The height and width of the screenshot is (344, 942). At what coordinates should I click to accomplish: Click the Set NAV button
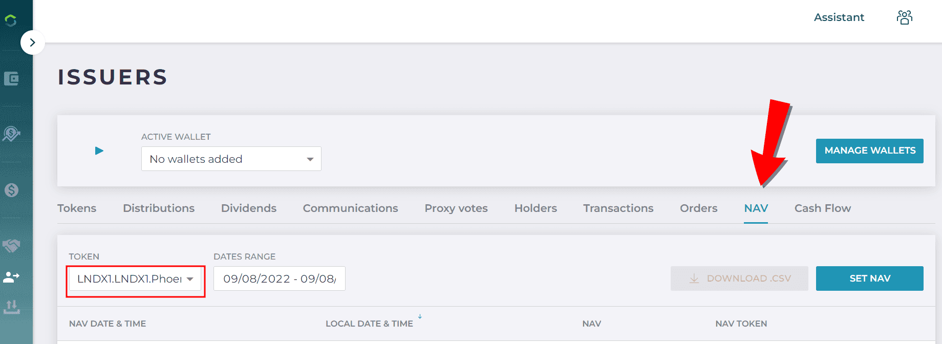pyautogui.click(x=870, y=278)
